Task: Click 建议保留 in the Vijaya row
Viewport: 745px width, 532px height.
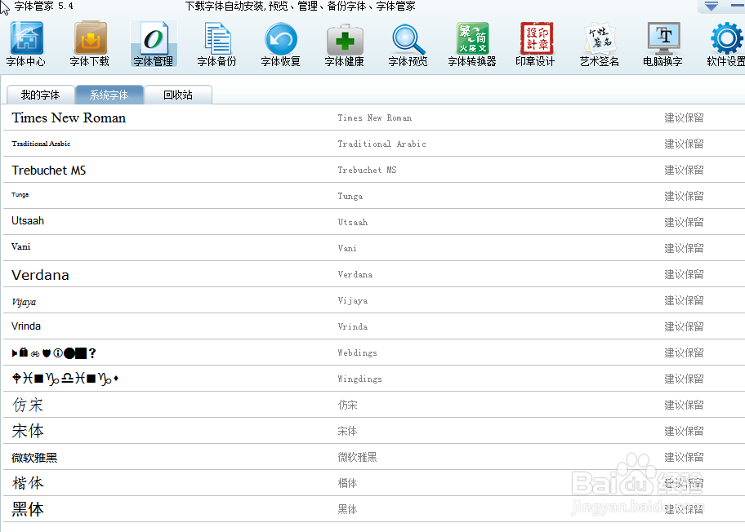Action: [684, 300]
